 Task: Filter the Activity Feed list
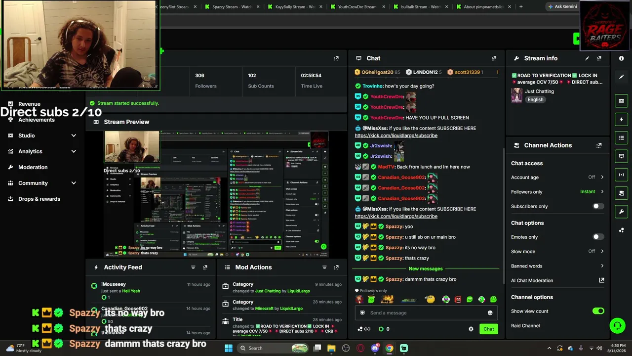pos(193,267)
